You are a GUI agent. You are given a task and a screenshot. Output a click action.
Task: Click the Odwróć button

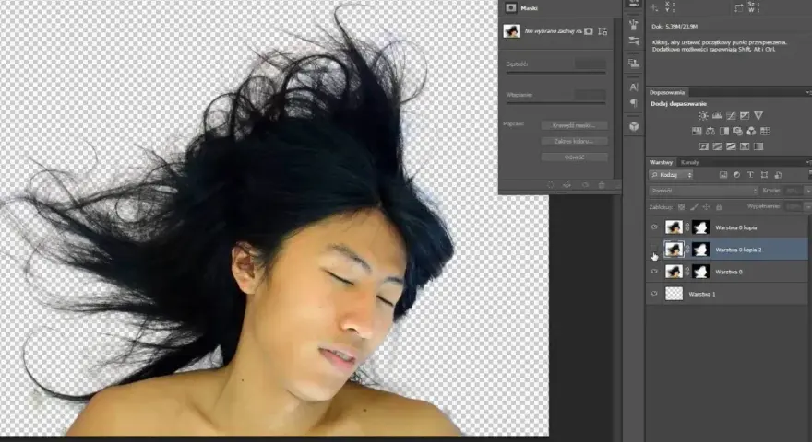[x=574, y=157]
